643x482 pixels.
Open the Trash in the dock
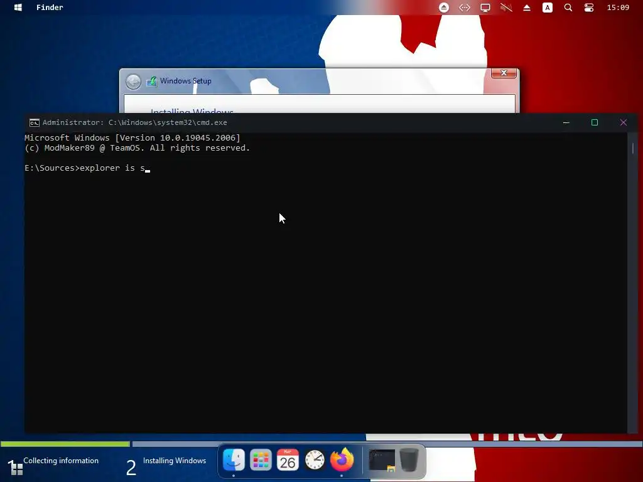(409, 460)
